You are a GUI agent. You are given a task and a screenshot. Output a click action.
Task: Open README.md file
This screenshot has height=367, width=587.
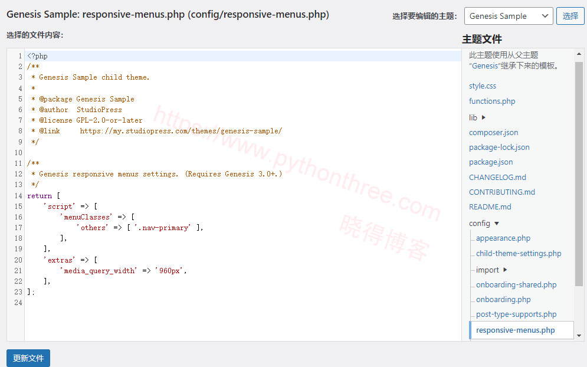pos(490,207)
